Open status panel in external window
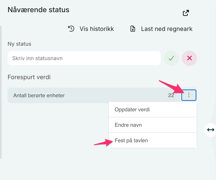The image size is (216, 180). tap(186, 13)
